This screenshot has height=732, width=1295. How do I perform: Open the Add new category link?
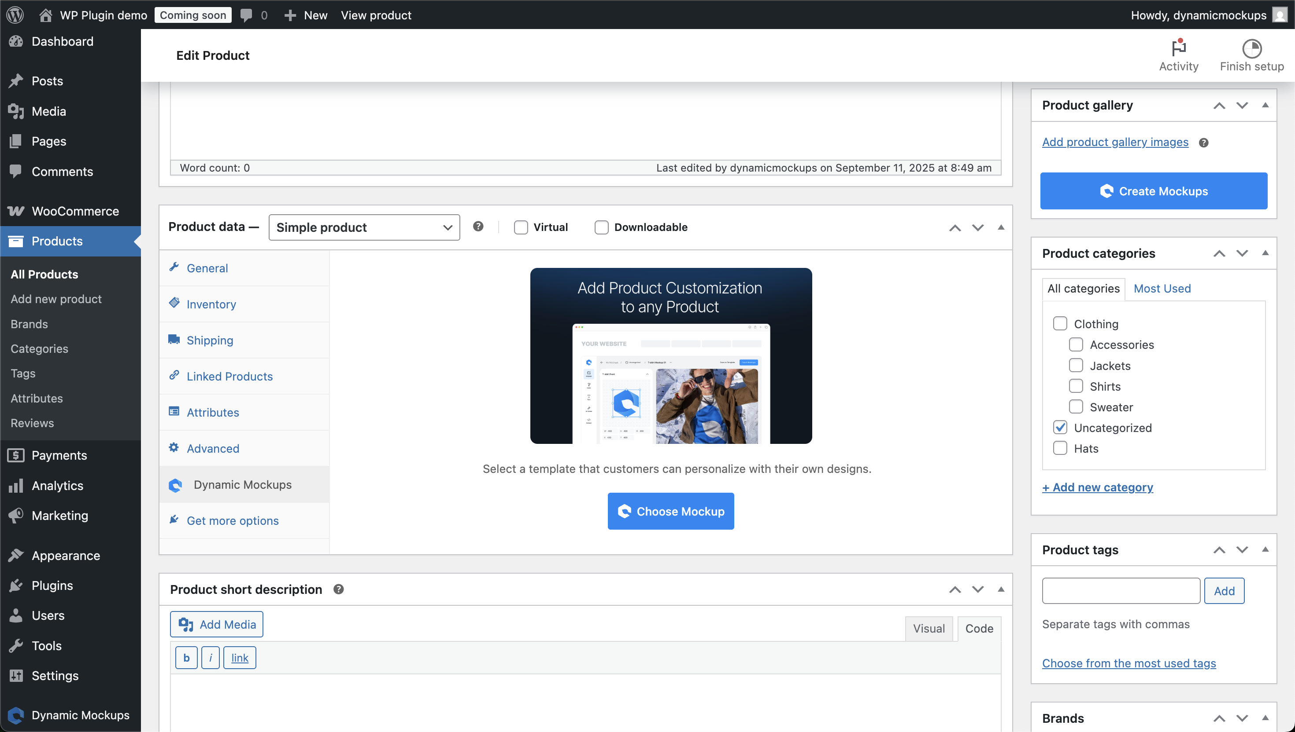pos(1098,487)
